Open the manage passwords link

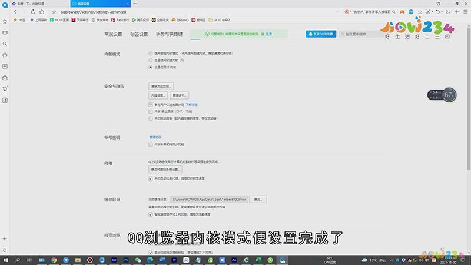(155, 137)
